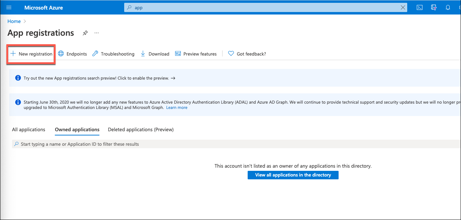Click the plus icon for New registration
Screen dimensions: 461x220
13,54
